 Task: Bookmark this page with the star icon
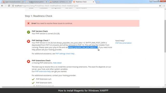click(x=160, y=6)
